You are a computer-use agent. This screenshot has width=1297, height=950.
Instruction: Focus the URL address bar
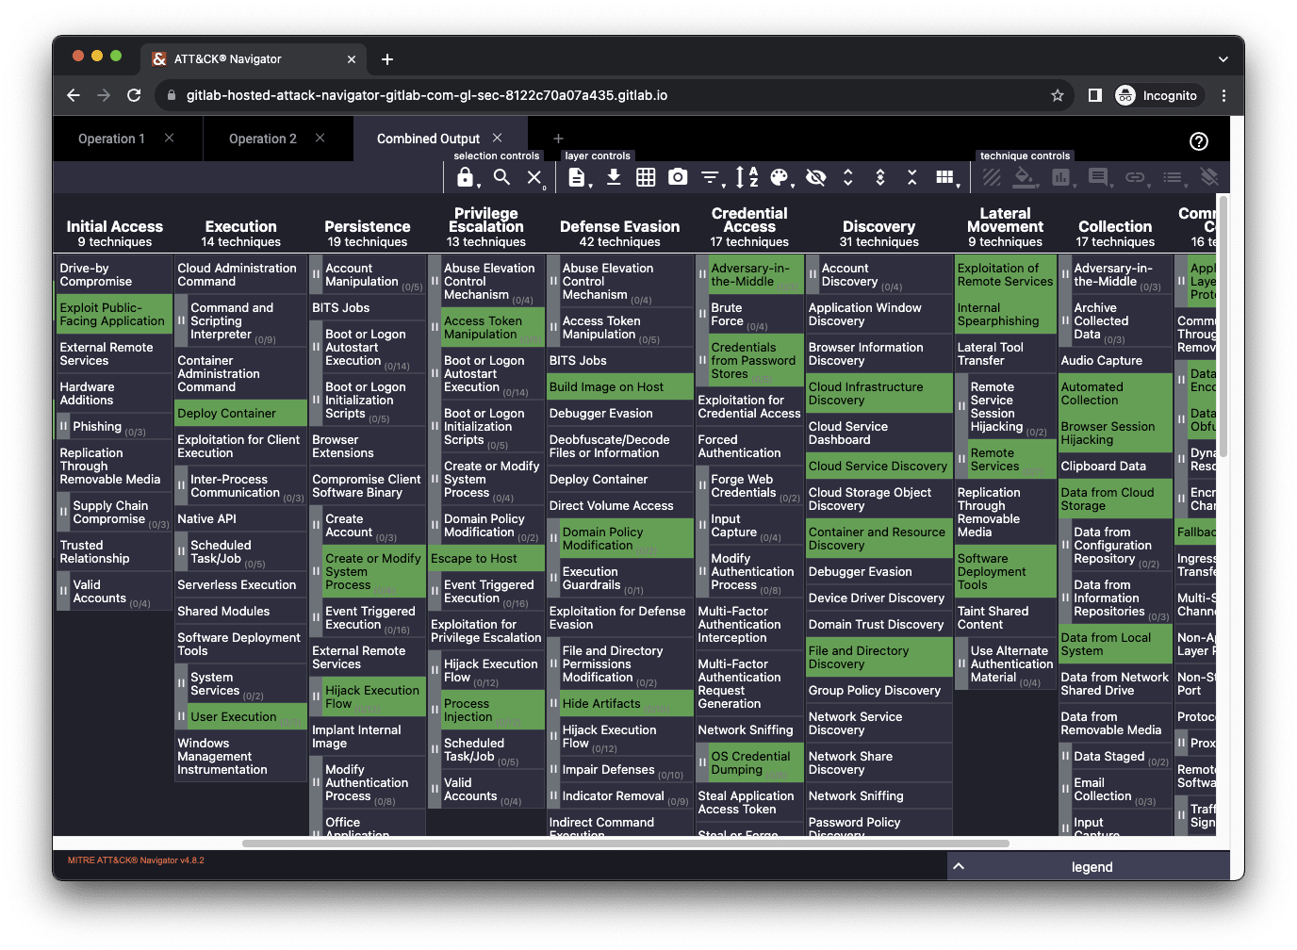point(603,95)
